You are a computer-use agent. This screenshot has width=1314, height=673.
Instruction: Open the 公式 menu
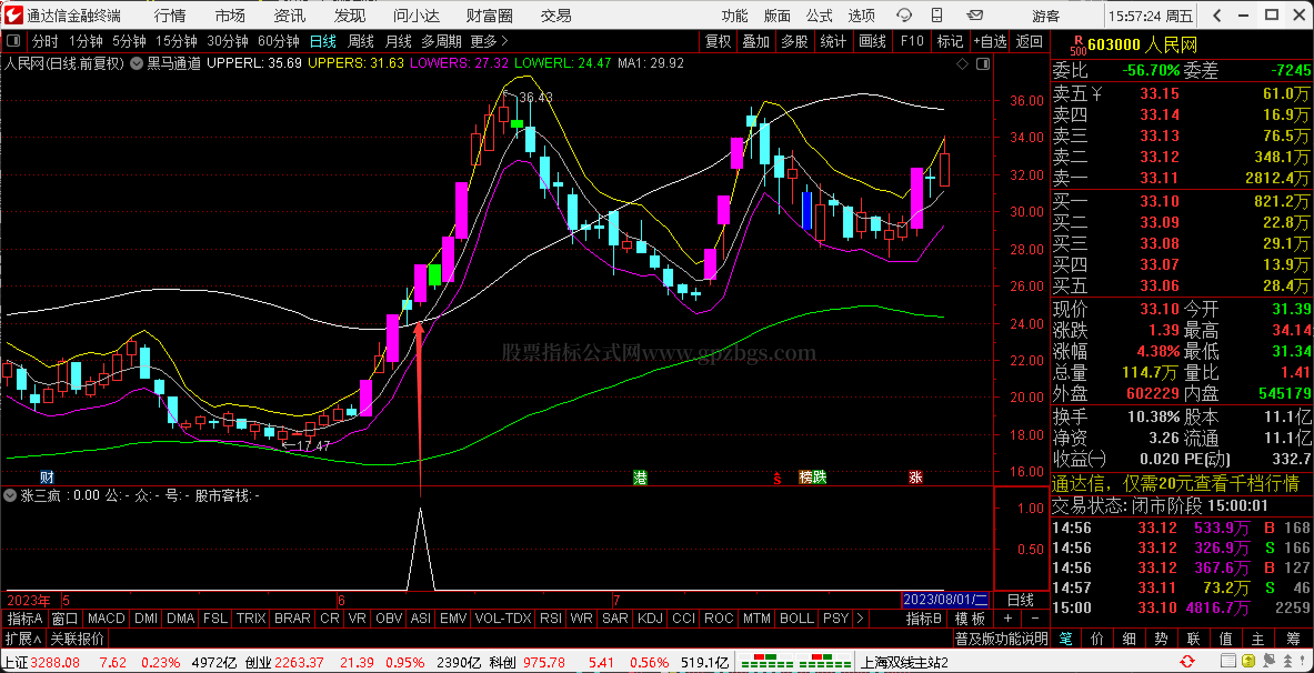click(x=819, y=16)
